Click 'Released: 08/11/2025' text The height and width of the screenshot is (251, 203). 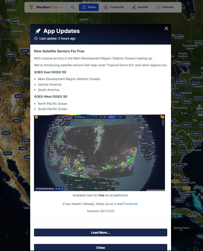(x=100, y=211)
